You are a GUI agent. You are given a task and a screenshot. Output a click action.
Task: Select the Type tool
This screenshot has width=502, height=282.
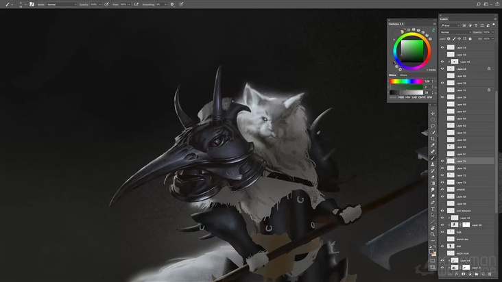pos(433,209)
